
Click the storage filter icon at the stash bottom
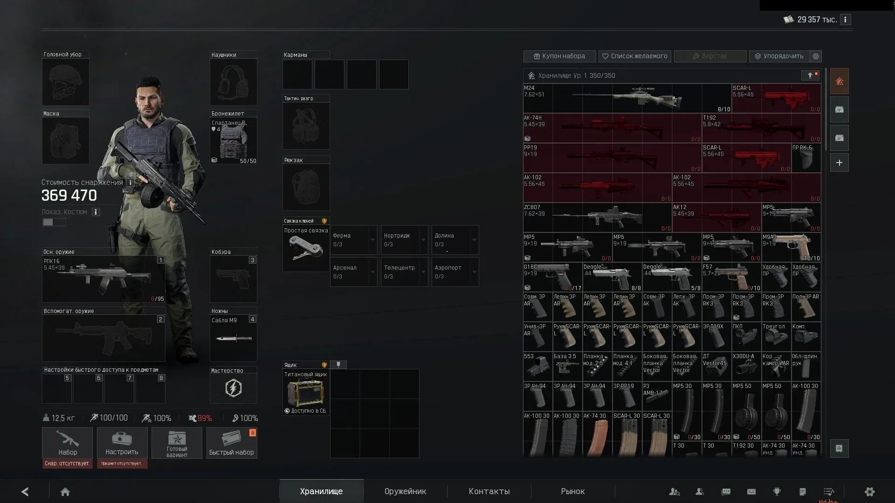840,449
